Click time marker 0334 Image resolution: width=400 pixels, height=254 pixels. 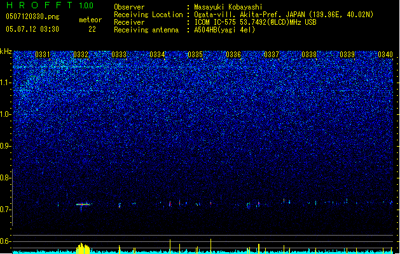(x=157, y=55)
